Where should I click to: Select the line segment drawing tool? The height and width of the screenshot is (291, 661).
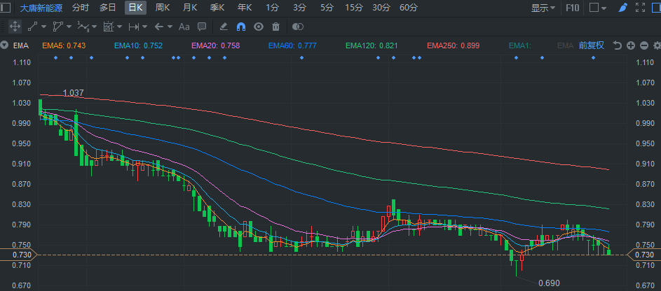click(x=32, y=27)
